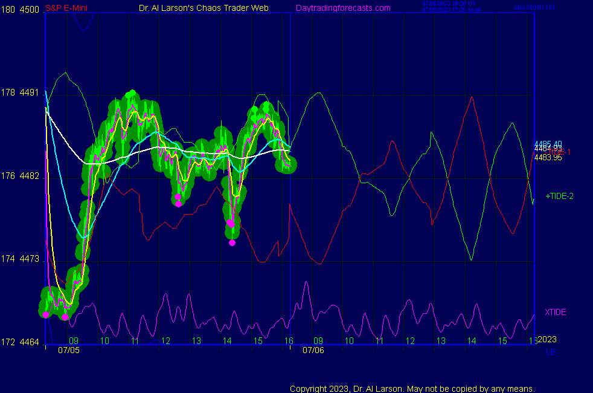This screenshot has height=393, width=593.
Task: Click hour 10 of the 07/06 session
Action: click(x=349, y=341)
